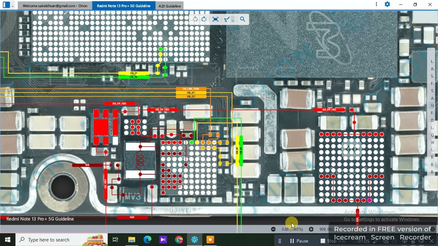Viewport: 438px width, 246px height.
Task: Switch to the A23 Guideline tab
Action: [x=169, y=6]
